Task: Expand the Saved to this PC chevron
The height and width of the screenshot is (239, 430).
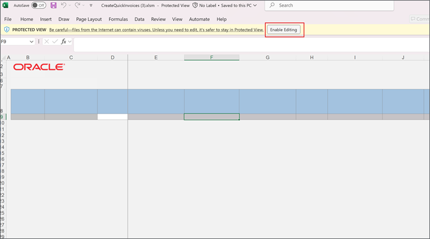Action: pyautogui.click(x=255, y=5)
